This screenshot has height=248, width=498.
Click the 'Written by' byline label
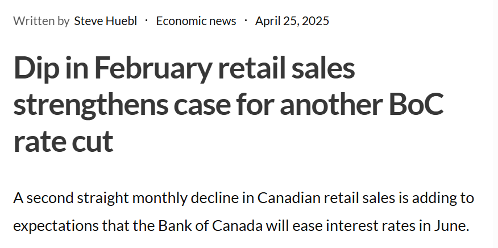click(42, 21)
